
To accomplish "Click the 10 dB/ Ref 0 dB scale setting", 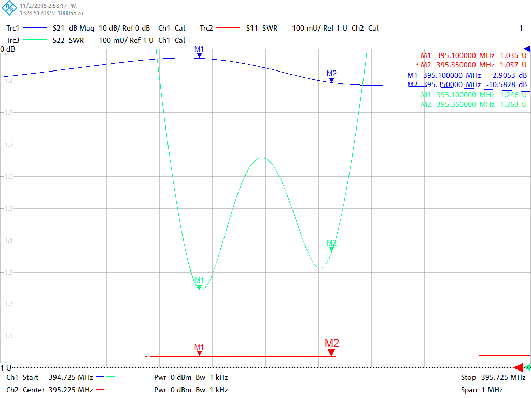I will pos(124,28).
